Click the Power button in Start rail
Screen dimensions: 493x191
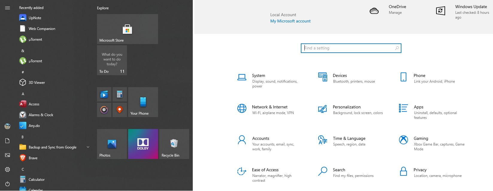click(x=7, y=184)
